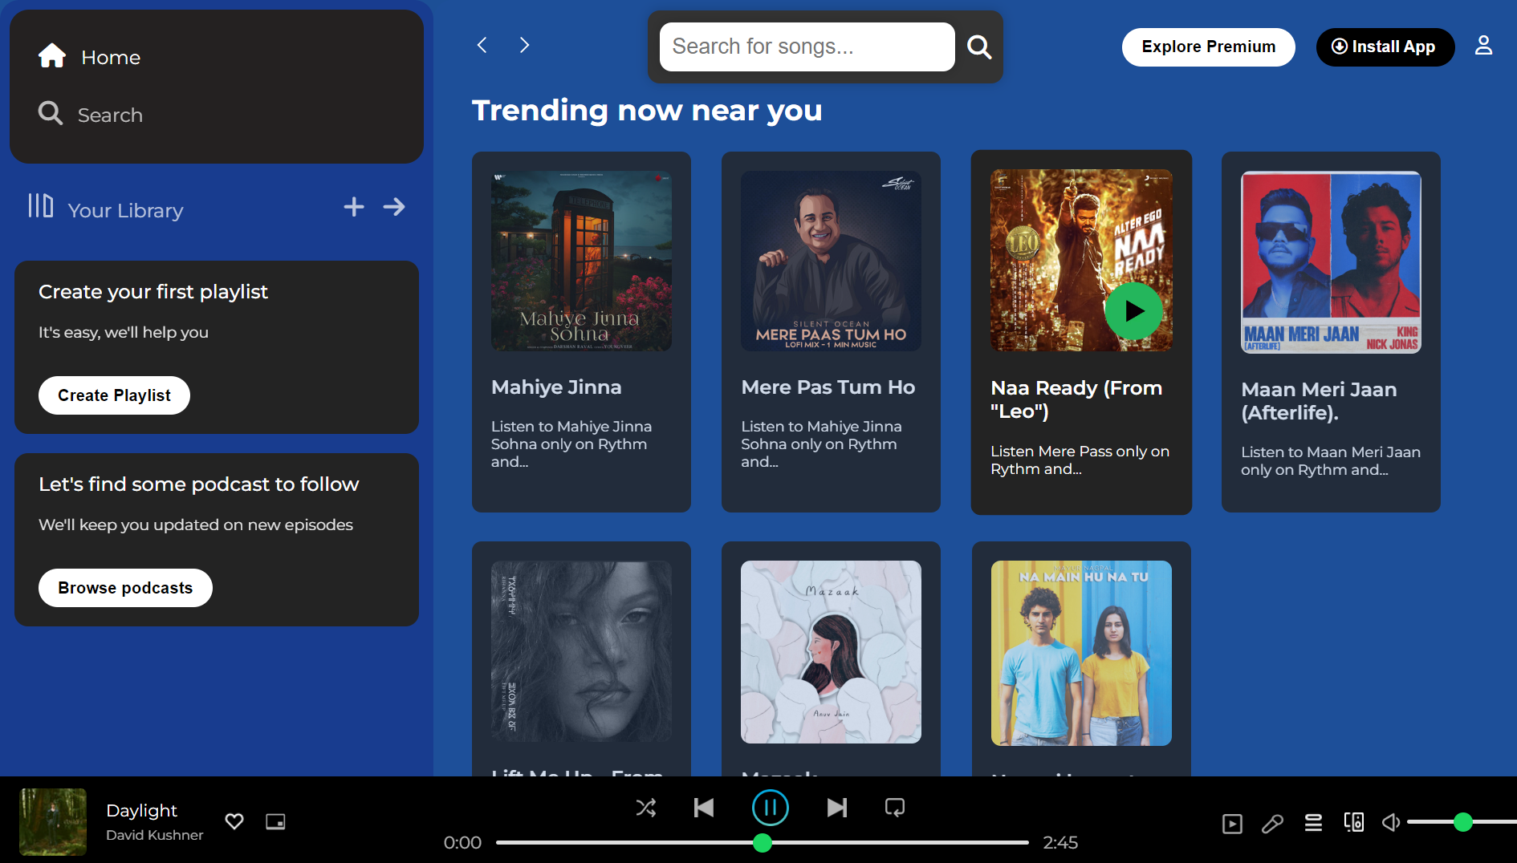Navigate back using the left chevron
The image size is (1517, 863).
[x=482, y=46]
